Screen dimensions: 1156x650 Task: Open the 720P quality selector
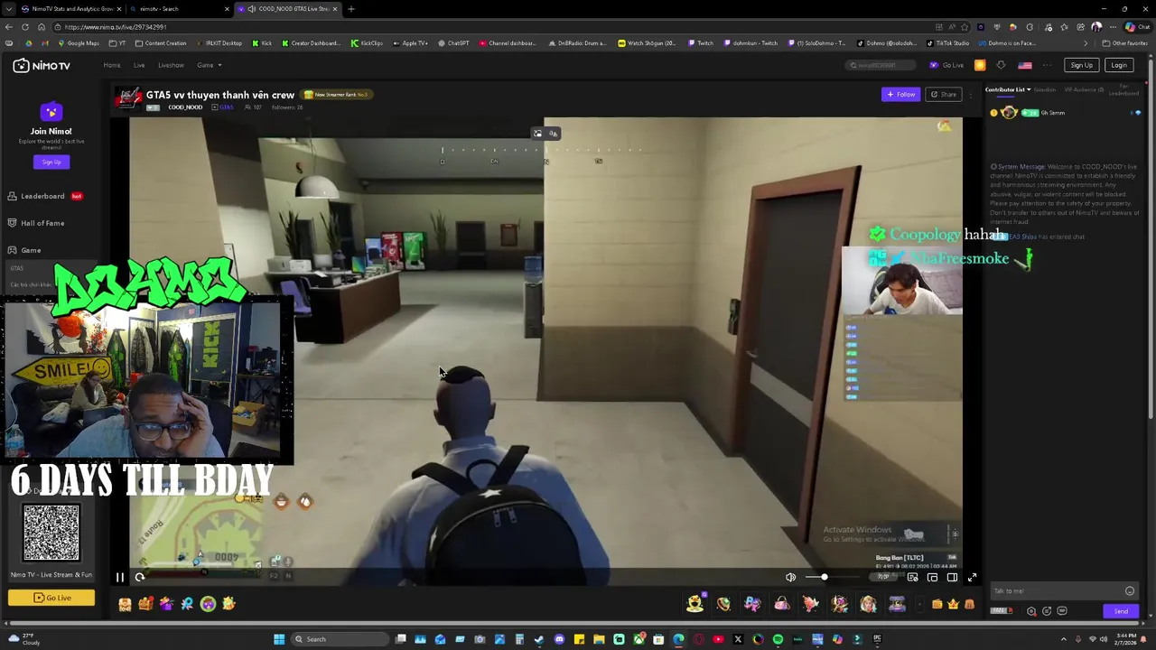point(883,576)
